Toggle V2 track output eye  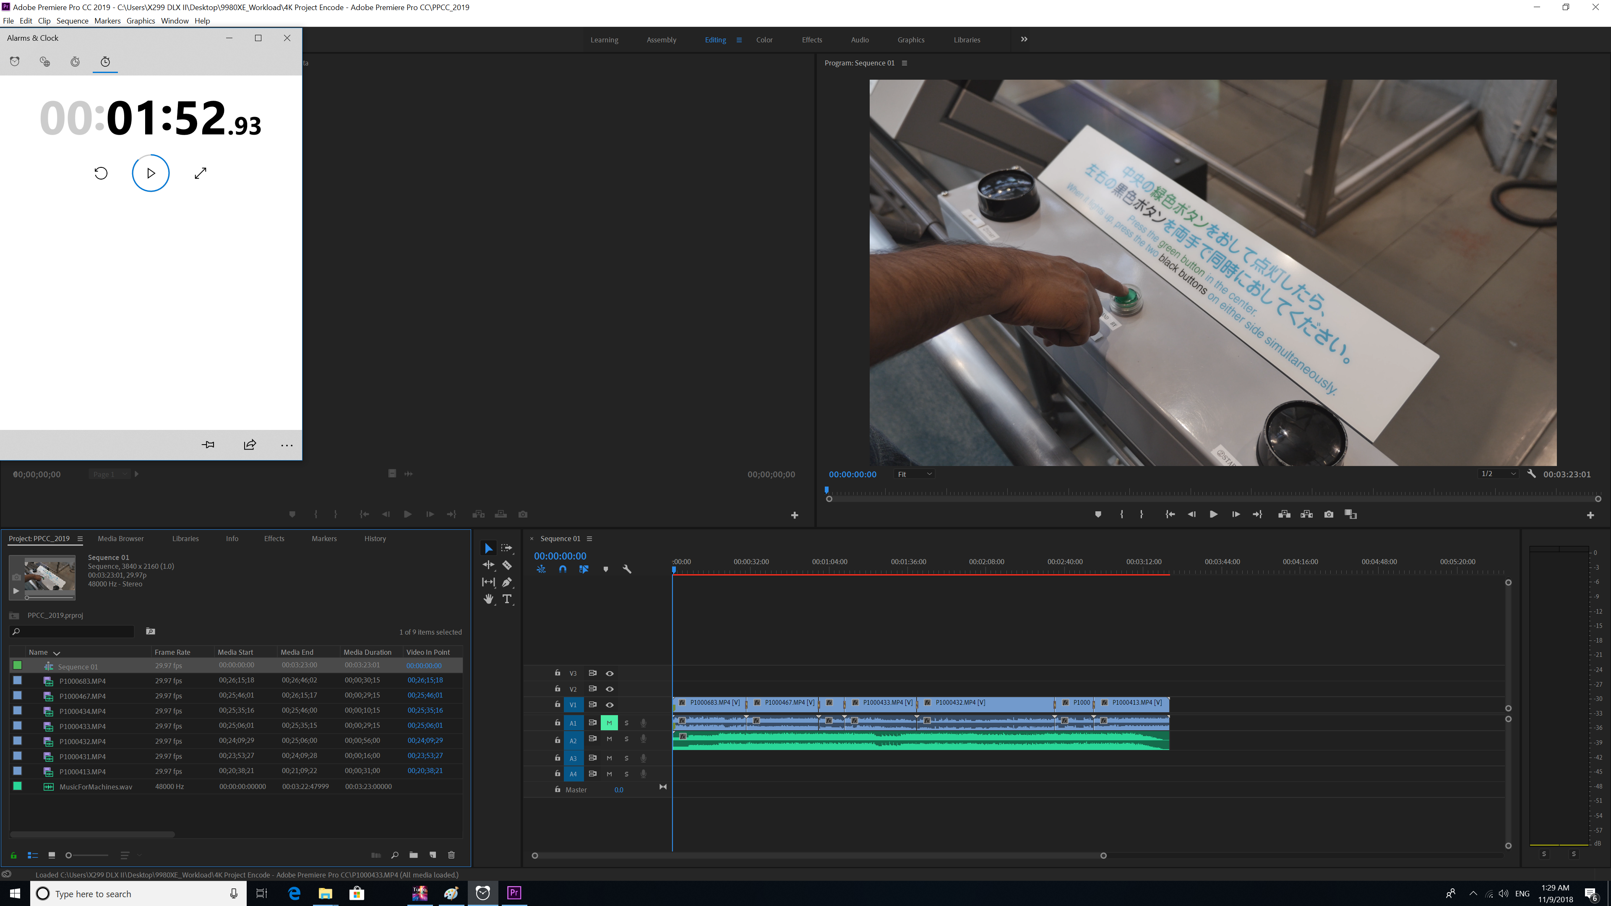[x=609, y=688]
